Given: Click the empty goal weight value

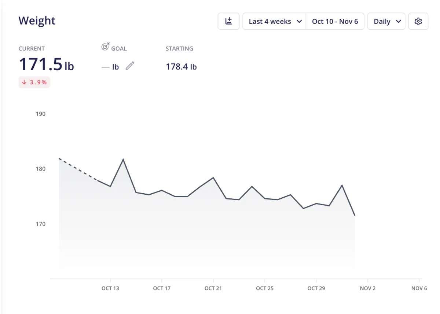Looking at the screenshot, I should click(x=111, y=67).
